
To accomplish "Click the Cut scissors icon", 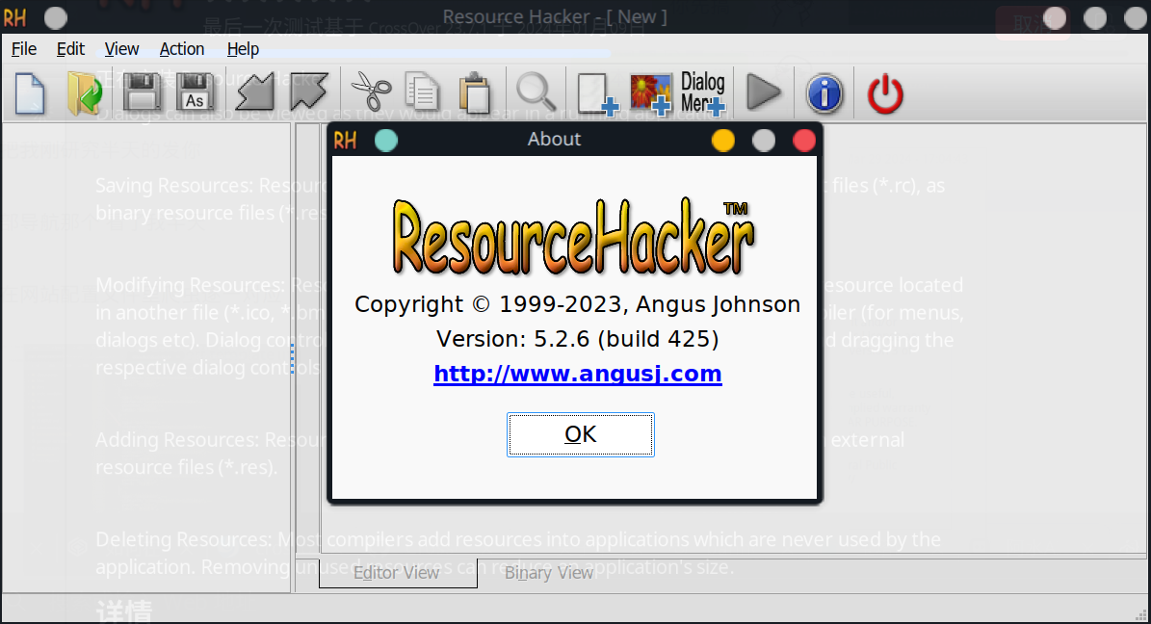I will (x=372, y=92).
